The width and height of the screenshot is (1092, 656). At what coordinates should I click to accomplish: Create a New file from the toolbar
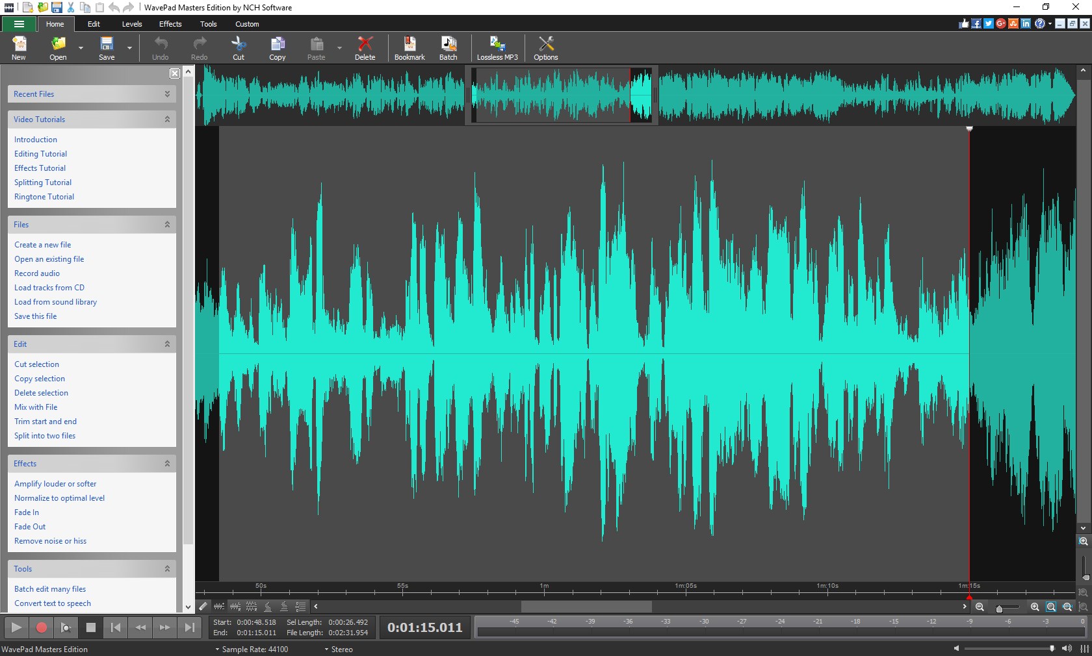[18, 48]
